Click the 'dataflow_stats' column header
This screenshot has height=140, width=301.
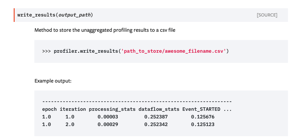point(159,109)
